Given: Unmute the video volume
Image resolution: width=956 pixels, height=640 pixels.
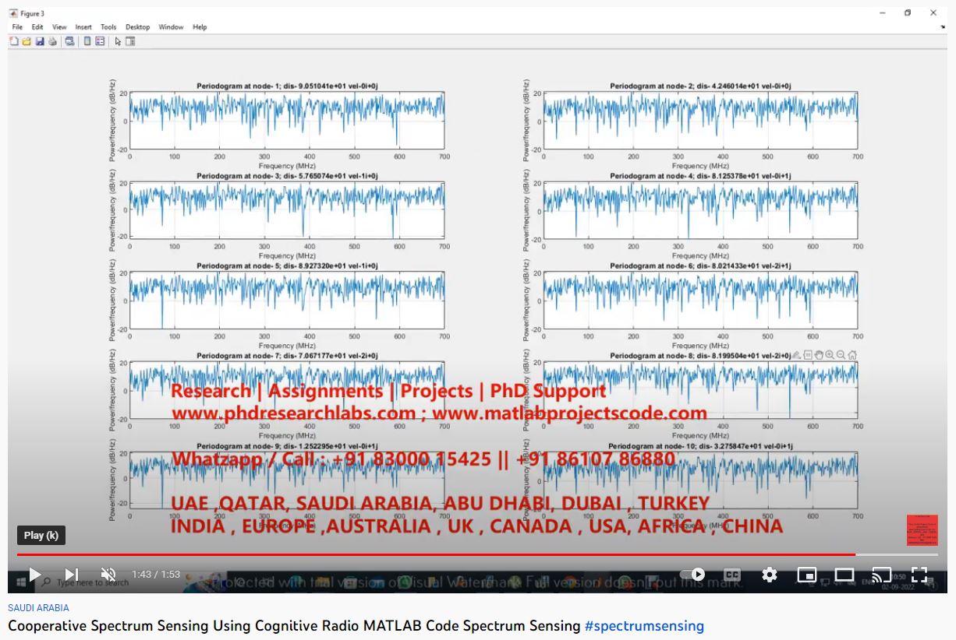Looking at the screenshot, I should (x=108, y=575).
